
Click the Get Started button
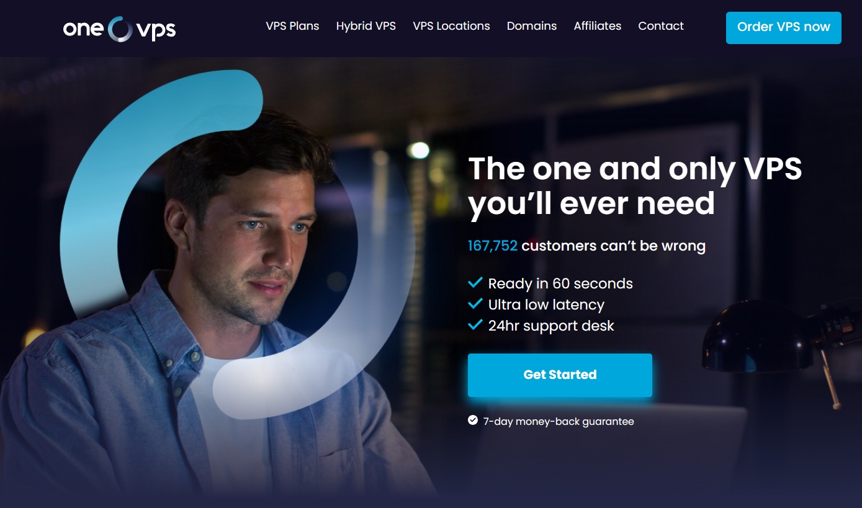(560, 375)
